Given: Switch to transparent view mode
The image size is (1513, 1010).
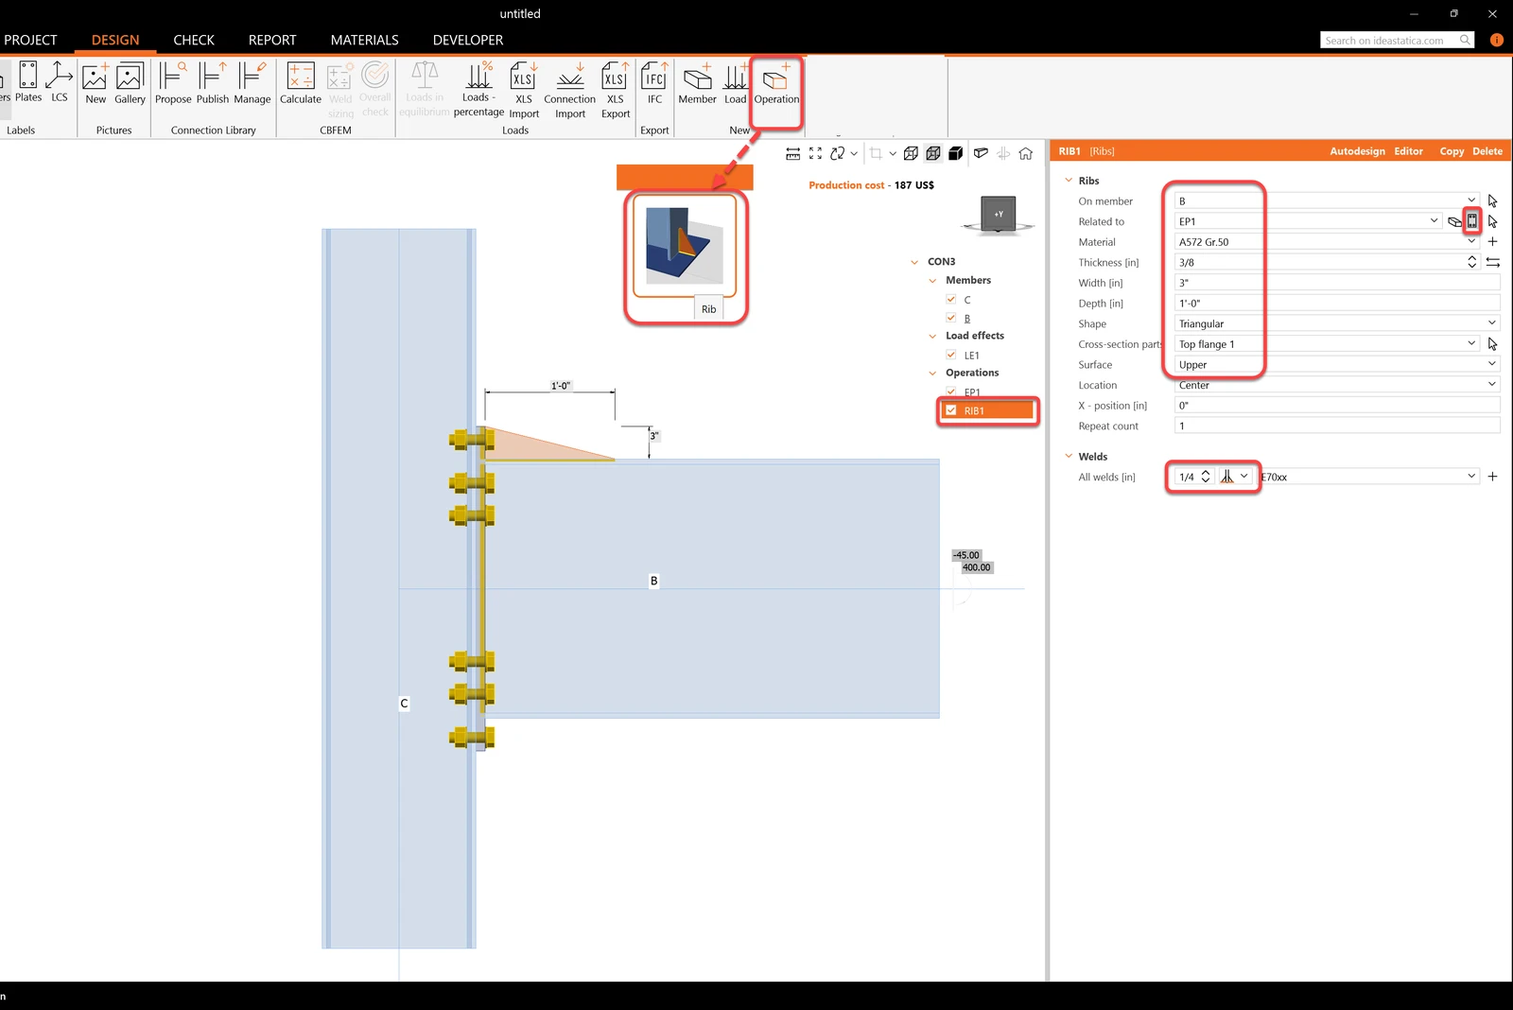Looking at the screenshot, I should pos(933,153).
